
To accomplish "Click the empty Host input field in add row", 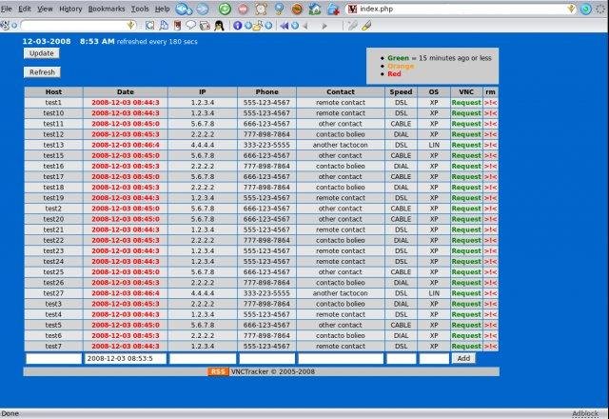I will pyautogui.click(x=53, y=358).
